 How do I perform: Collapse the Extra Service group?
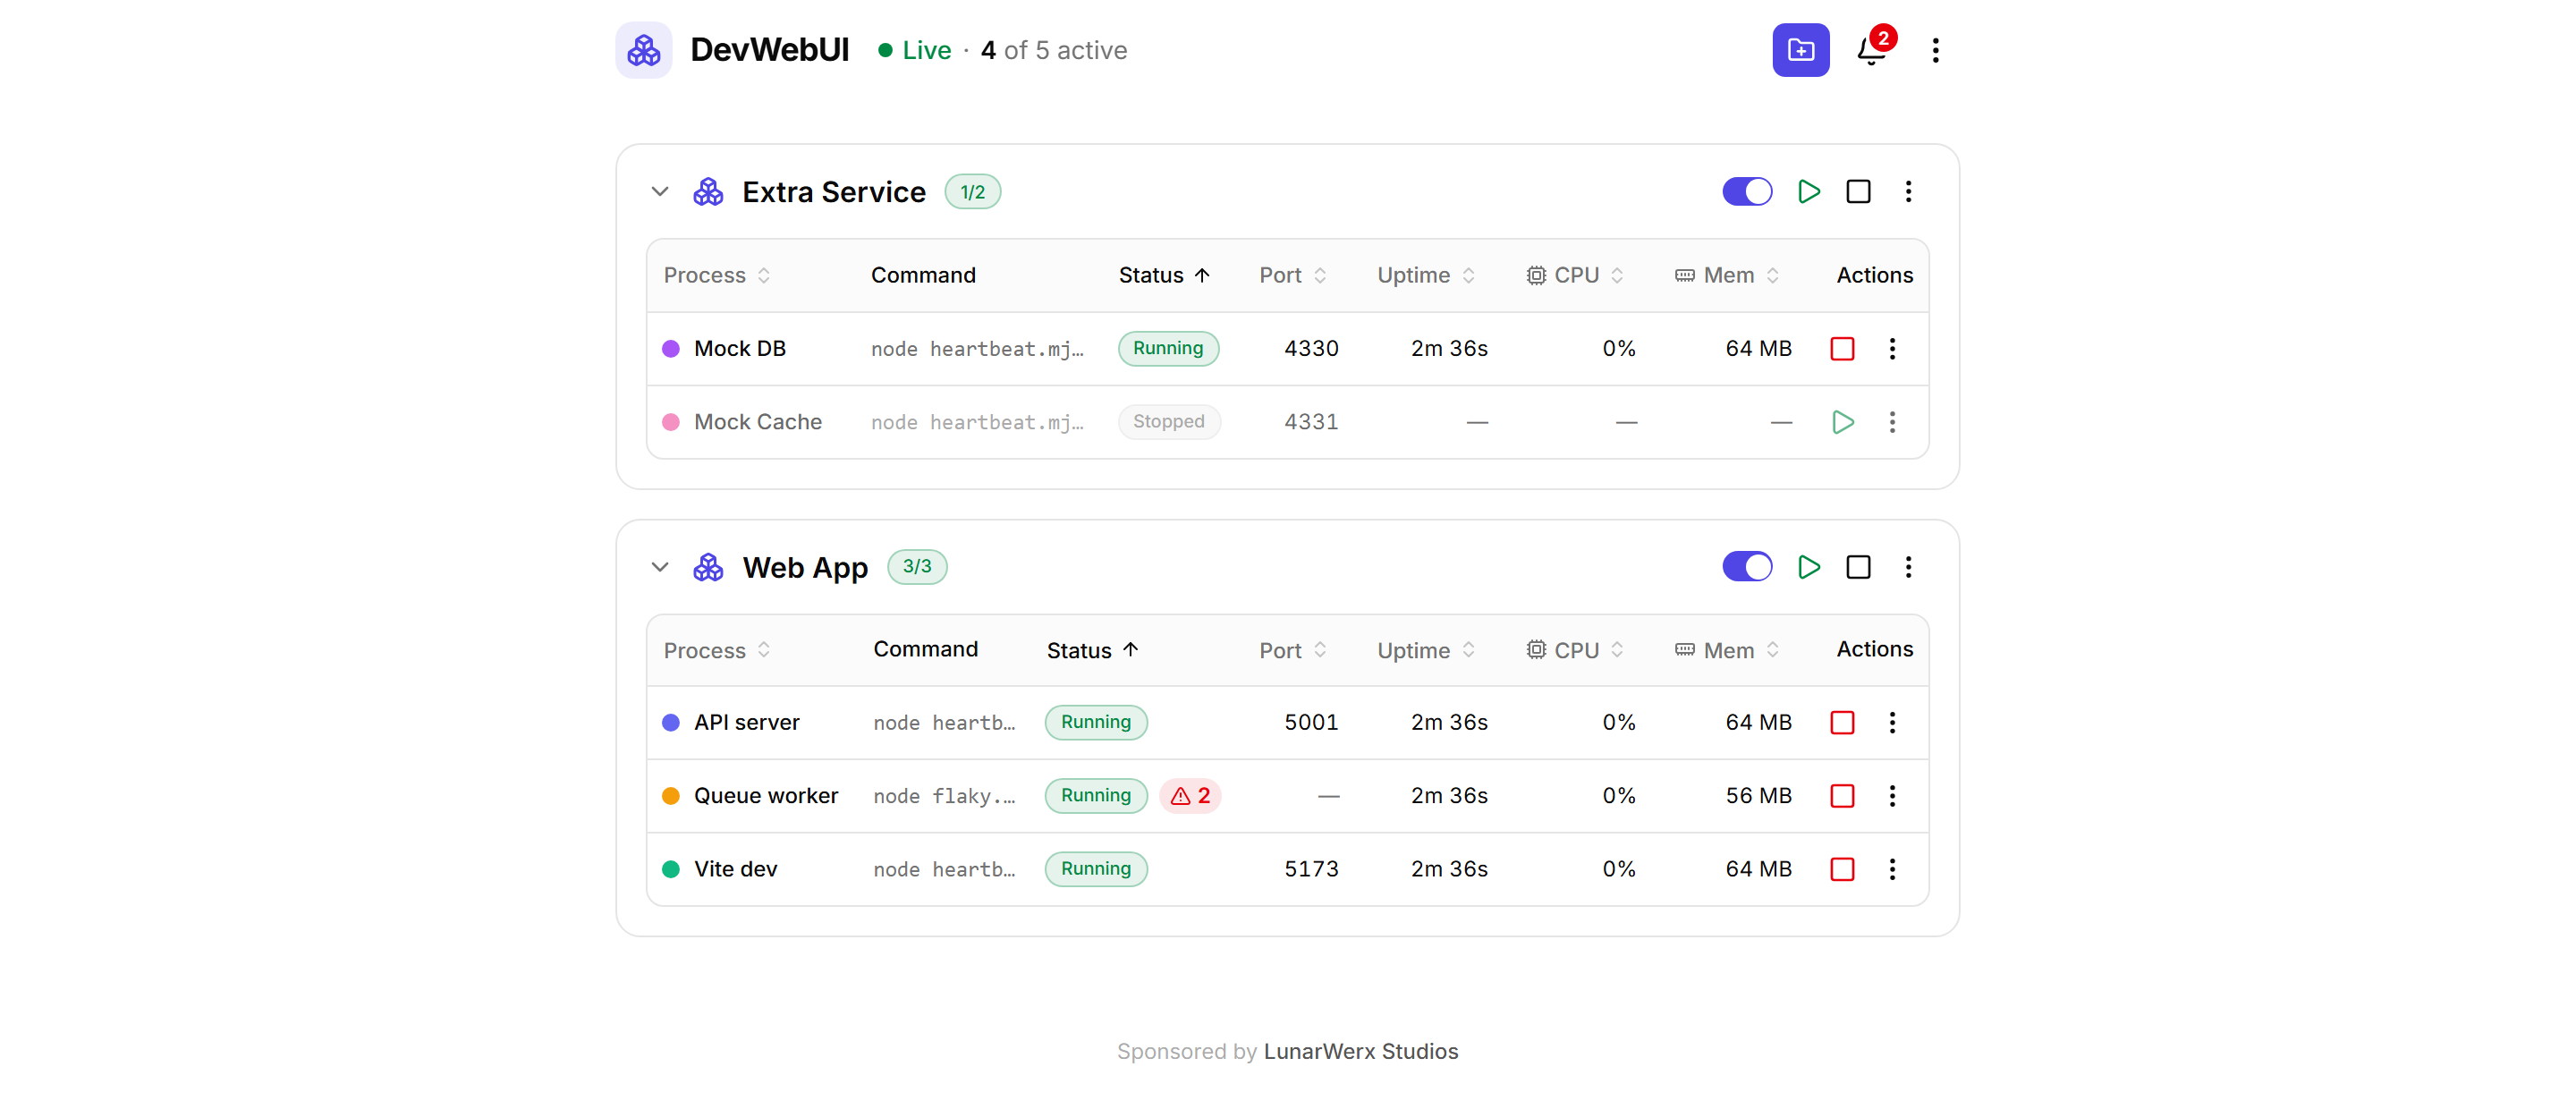tap(659, 191)
